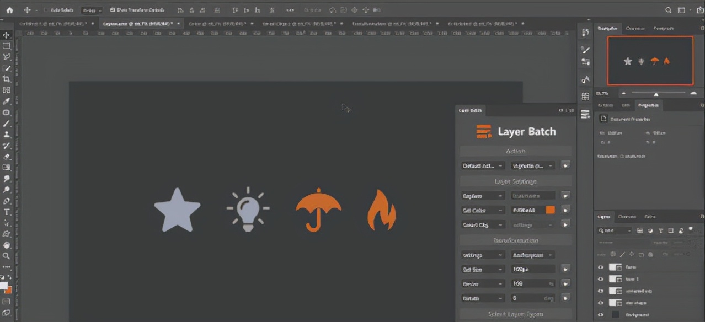Run the Set Size action play button
Viewport: 705px width, 322px height.
565,269
